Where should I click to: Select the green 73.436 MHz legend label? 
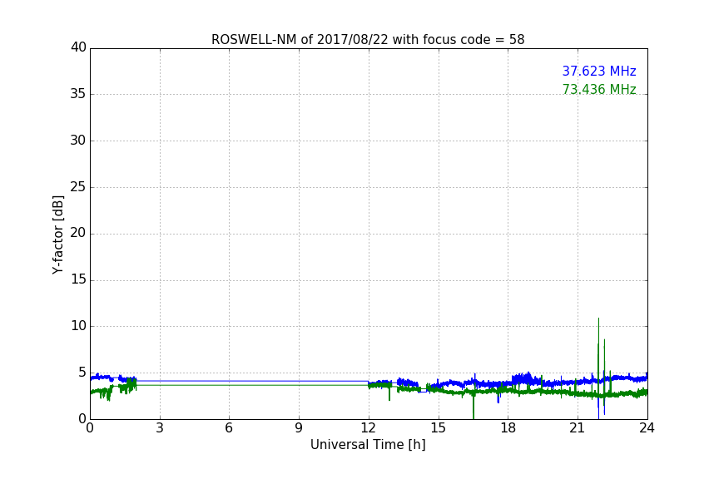599,89
